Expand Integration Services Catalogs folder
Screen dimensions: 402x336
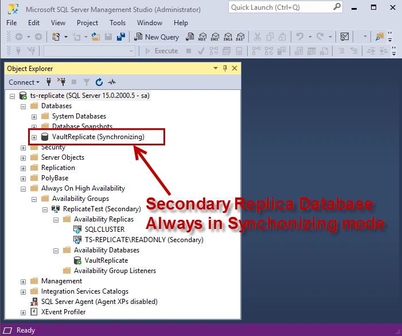tap(23, 292)
